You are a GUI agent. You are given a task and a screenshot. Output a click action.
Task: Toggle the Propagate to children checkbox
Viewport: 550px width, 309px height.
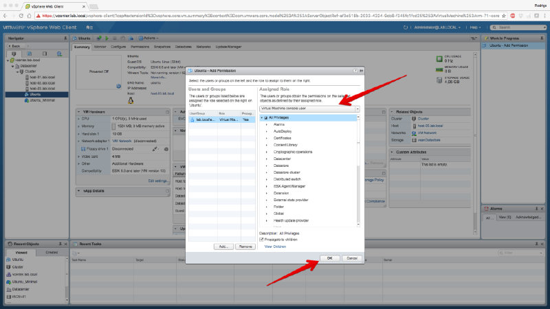(261, 239)
